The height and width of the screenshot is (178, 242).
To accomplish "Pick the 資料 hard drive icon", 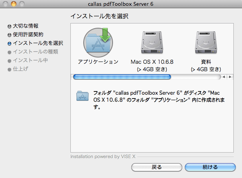I will click(x=206, y=43).
